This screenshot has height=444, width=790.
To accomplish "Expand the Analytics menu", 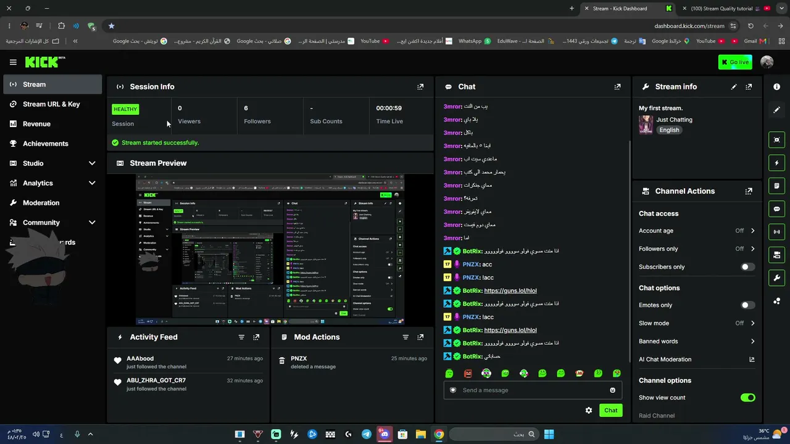I will coord(52,183).
